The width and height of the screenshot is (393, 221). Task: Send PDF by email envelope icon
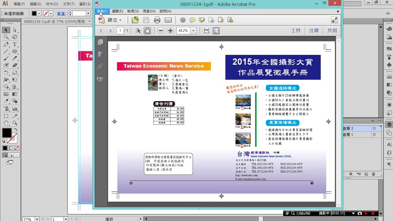[x=168, y=20]
